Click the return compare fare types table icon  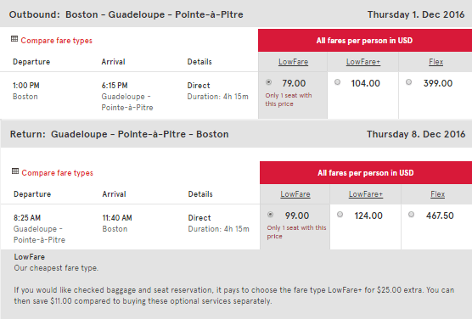tap(15, 171)
